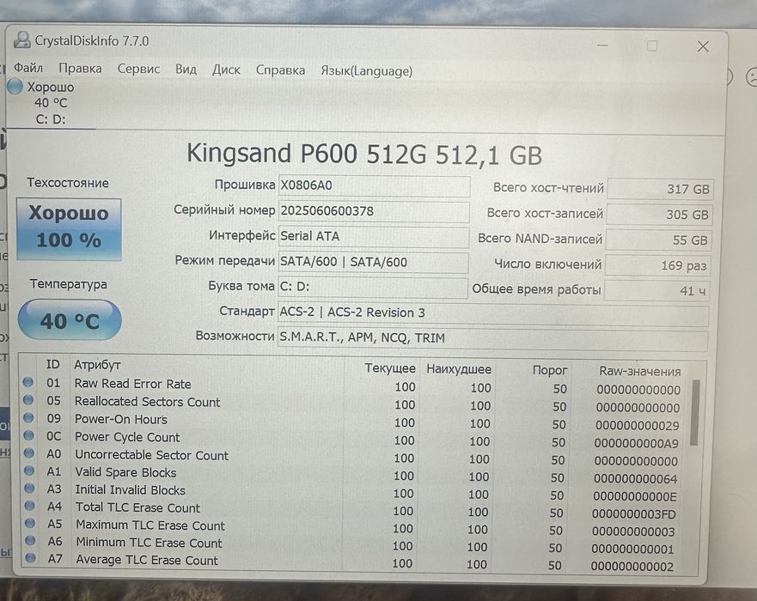Click the Текущее column header
This screenshot has width=757, height=601.
390,368
